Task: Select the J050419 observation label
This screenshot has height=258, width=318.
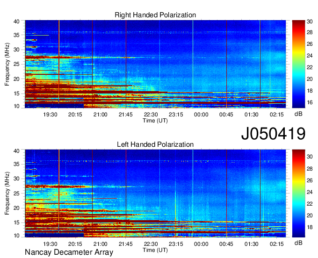Action: (273, 134)
